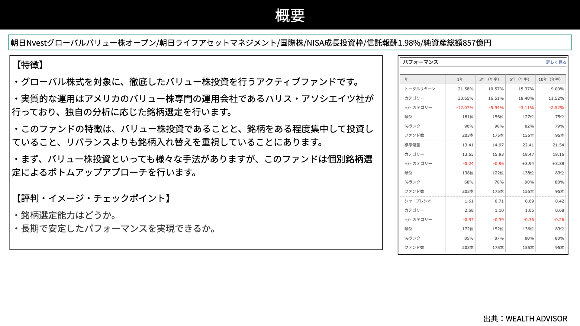
Task: Click the 5年（年率） column header
Action: (x=520, y=79)
